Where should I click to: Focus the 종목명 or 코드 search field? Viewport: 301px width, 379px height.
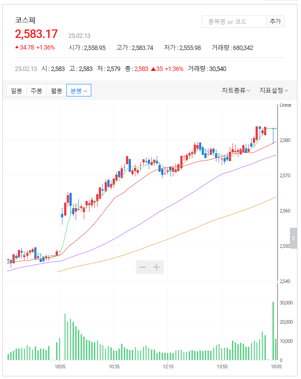(234, 21)
